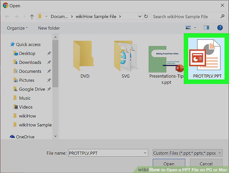The width and height of the screenshot is (229, 173).
Task: Open Documents in the sidebar
Action: pyautogui.click(x=27, y=71)
